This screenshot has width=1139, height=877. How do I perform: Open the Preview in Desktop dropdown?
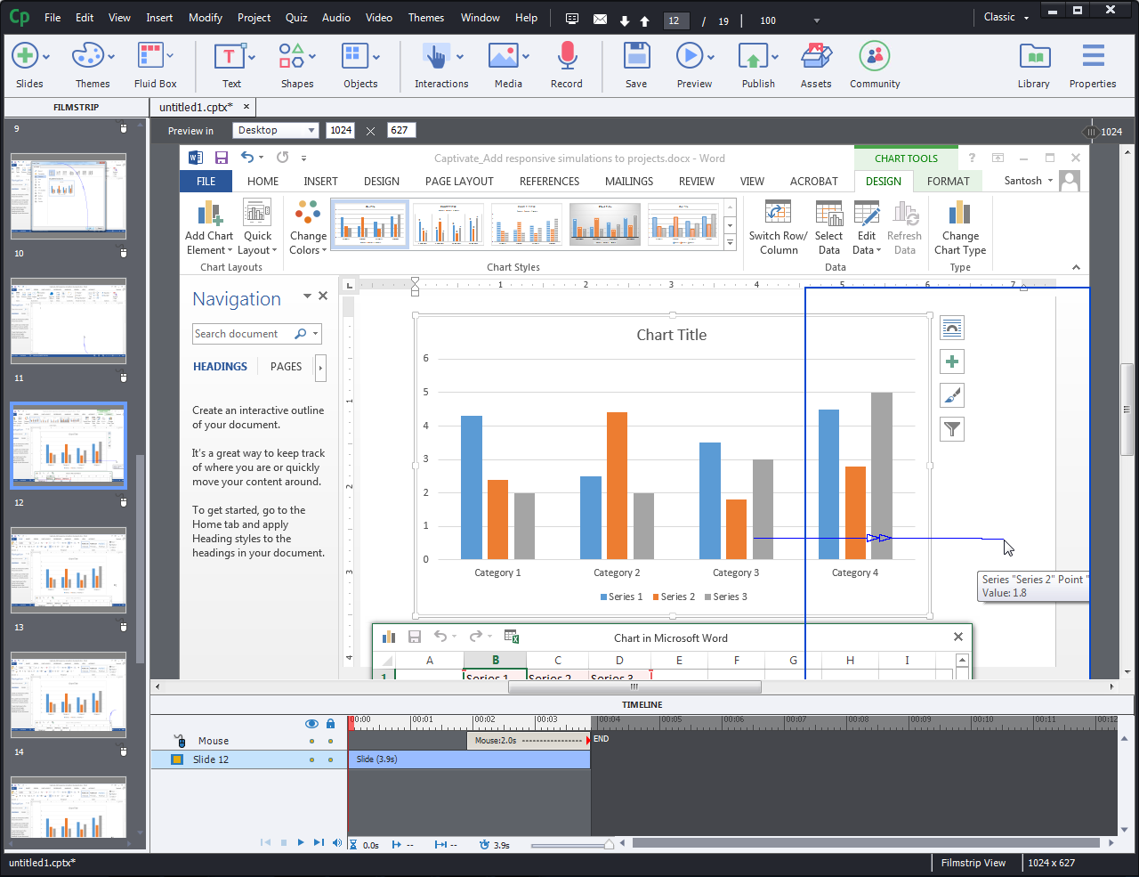(x=276, y=130)
